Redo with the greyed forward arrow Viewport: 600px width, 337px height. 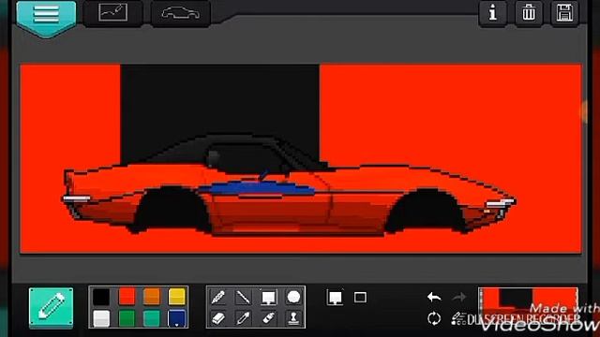(459, 297)
